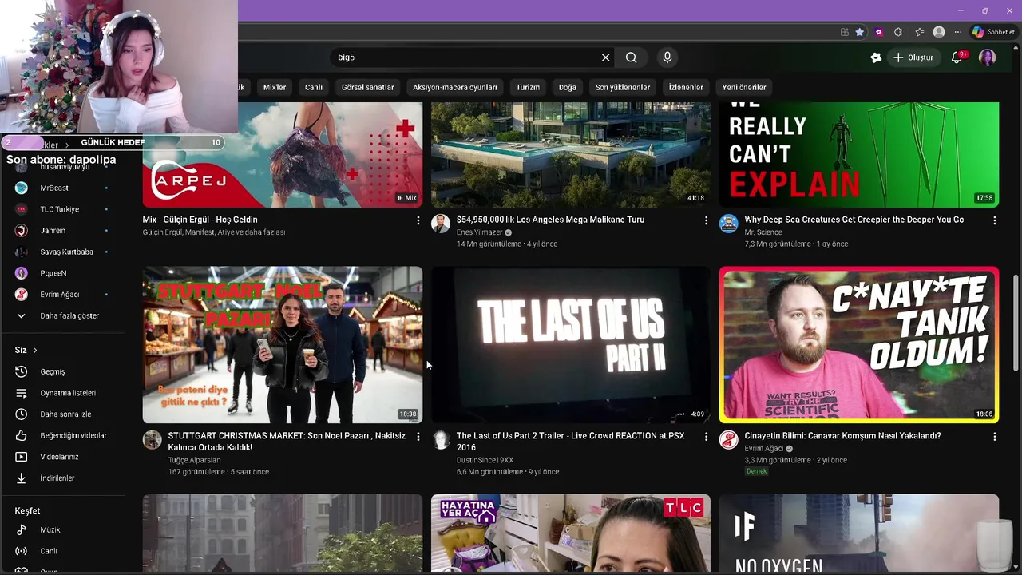Select the Canlı filter chip
Image resolution: width=1022 pixels, height=575 pixels.
point(314,87)
